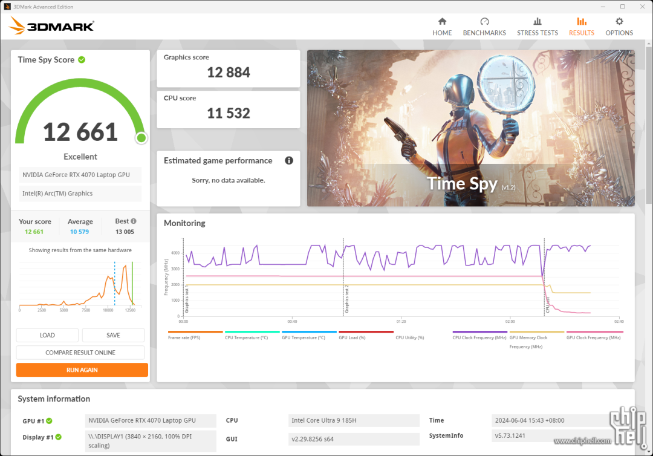Click the System information heading
This screenshot has width=653, height=456.
[x=54, y=399]
